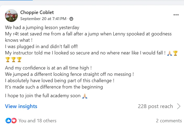Show the "2 comments" thread
Viewport: 184px width, 126px height.
point(169,121)
